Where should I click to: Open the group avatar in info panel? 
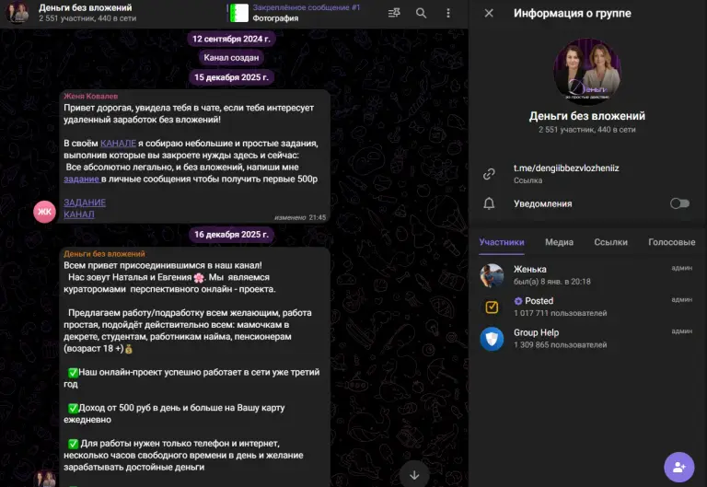[587, 71]
